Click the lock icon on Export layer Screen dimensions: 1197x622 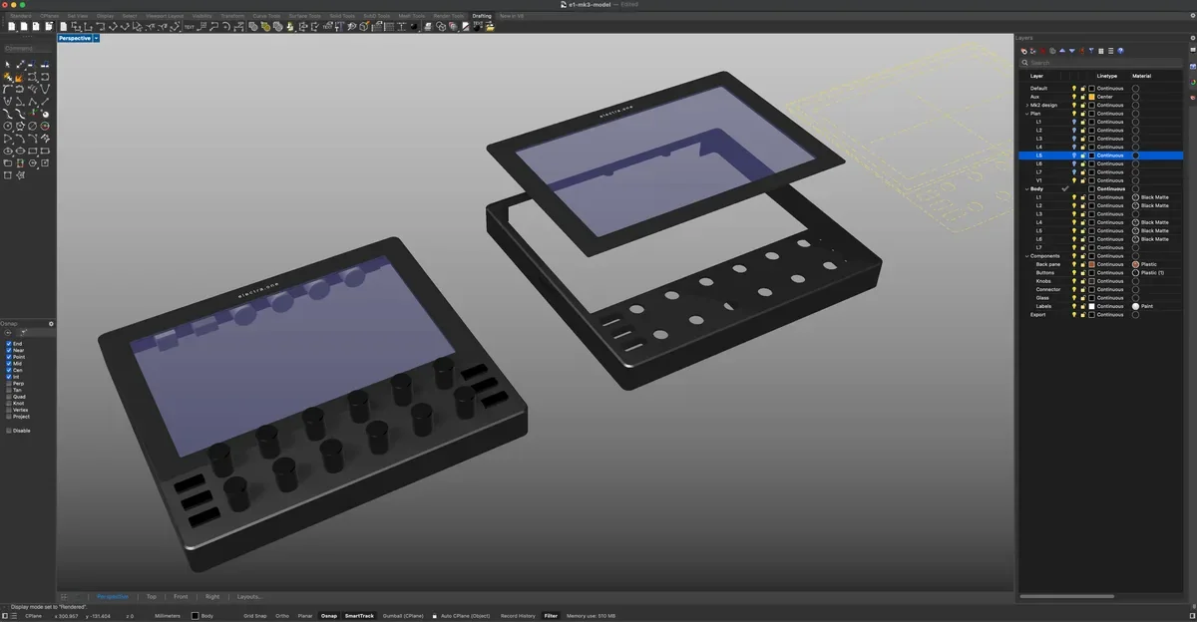[1082, 314]
